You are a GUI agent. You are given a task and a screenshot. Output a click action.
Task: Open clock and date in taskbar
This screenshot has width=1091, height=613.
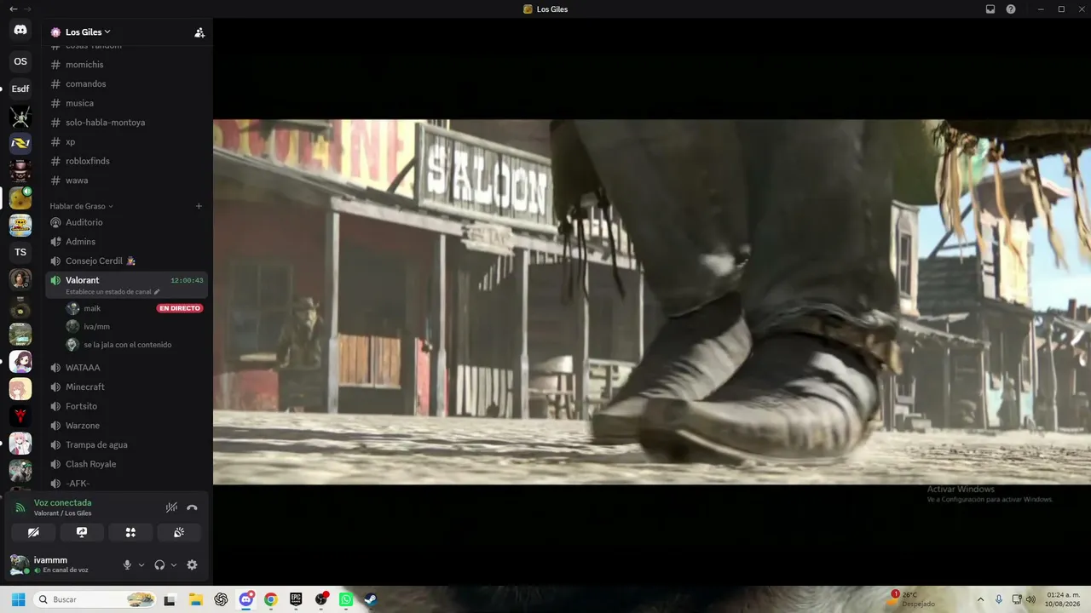pyautogui.click(x=1064, y=599)
